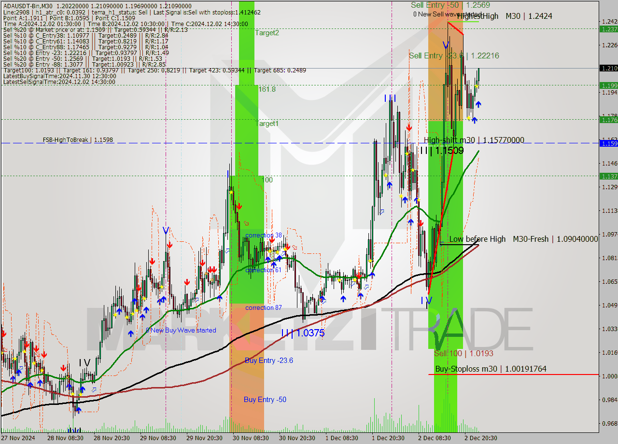The width and height of the screenshot is (618, 444).
Task: Select the Target1 label on green zone
Action: point(267,124)
